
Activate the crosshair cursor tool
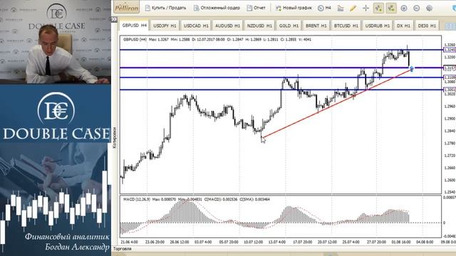pos(366,8)
